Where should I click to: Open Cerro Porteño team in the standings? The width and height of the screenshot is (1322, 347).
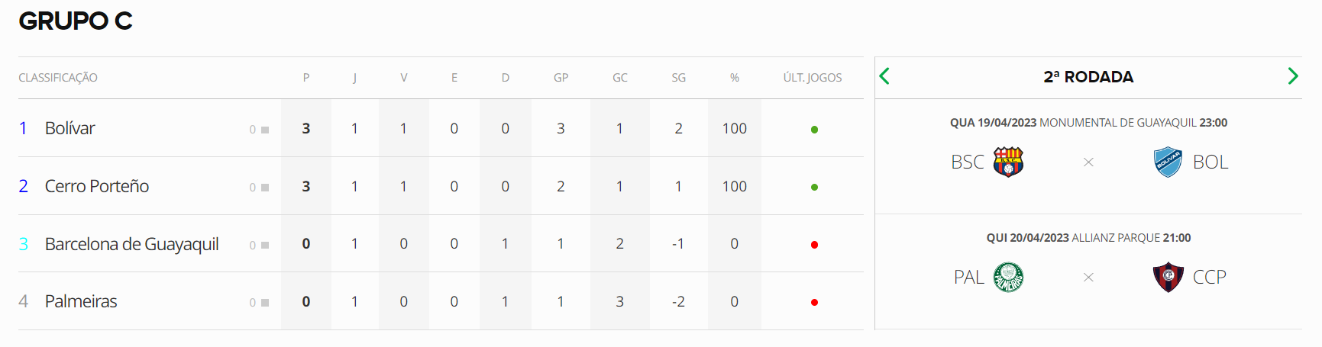coord(97,186)
